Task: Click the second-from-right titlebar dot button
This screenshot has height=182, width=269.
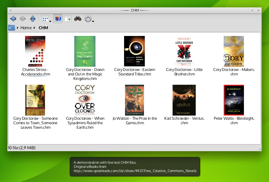Action: click(252, 10)
